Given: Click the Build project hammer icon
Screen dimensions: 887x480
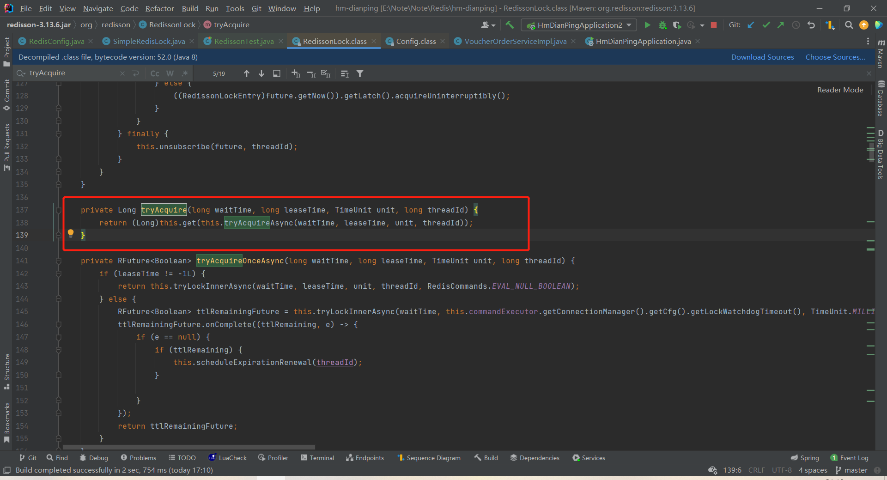Looking at the screenshot, I should pos(510,25).
